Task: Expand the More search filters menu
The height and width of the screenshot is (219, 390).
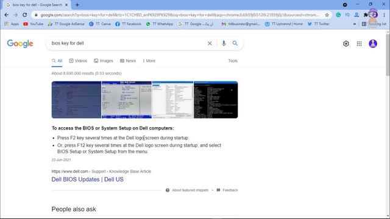Action: [149, 61]
